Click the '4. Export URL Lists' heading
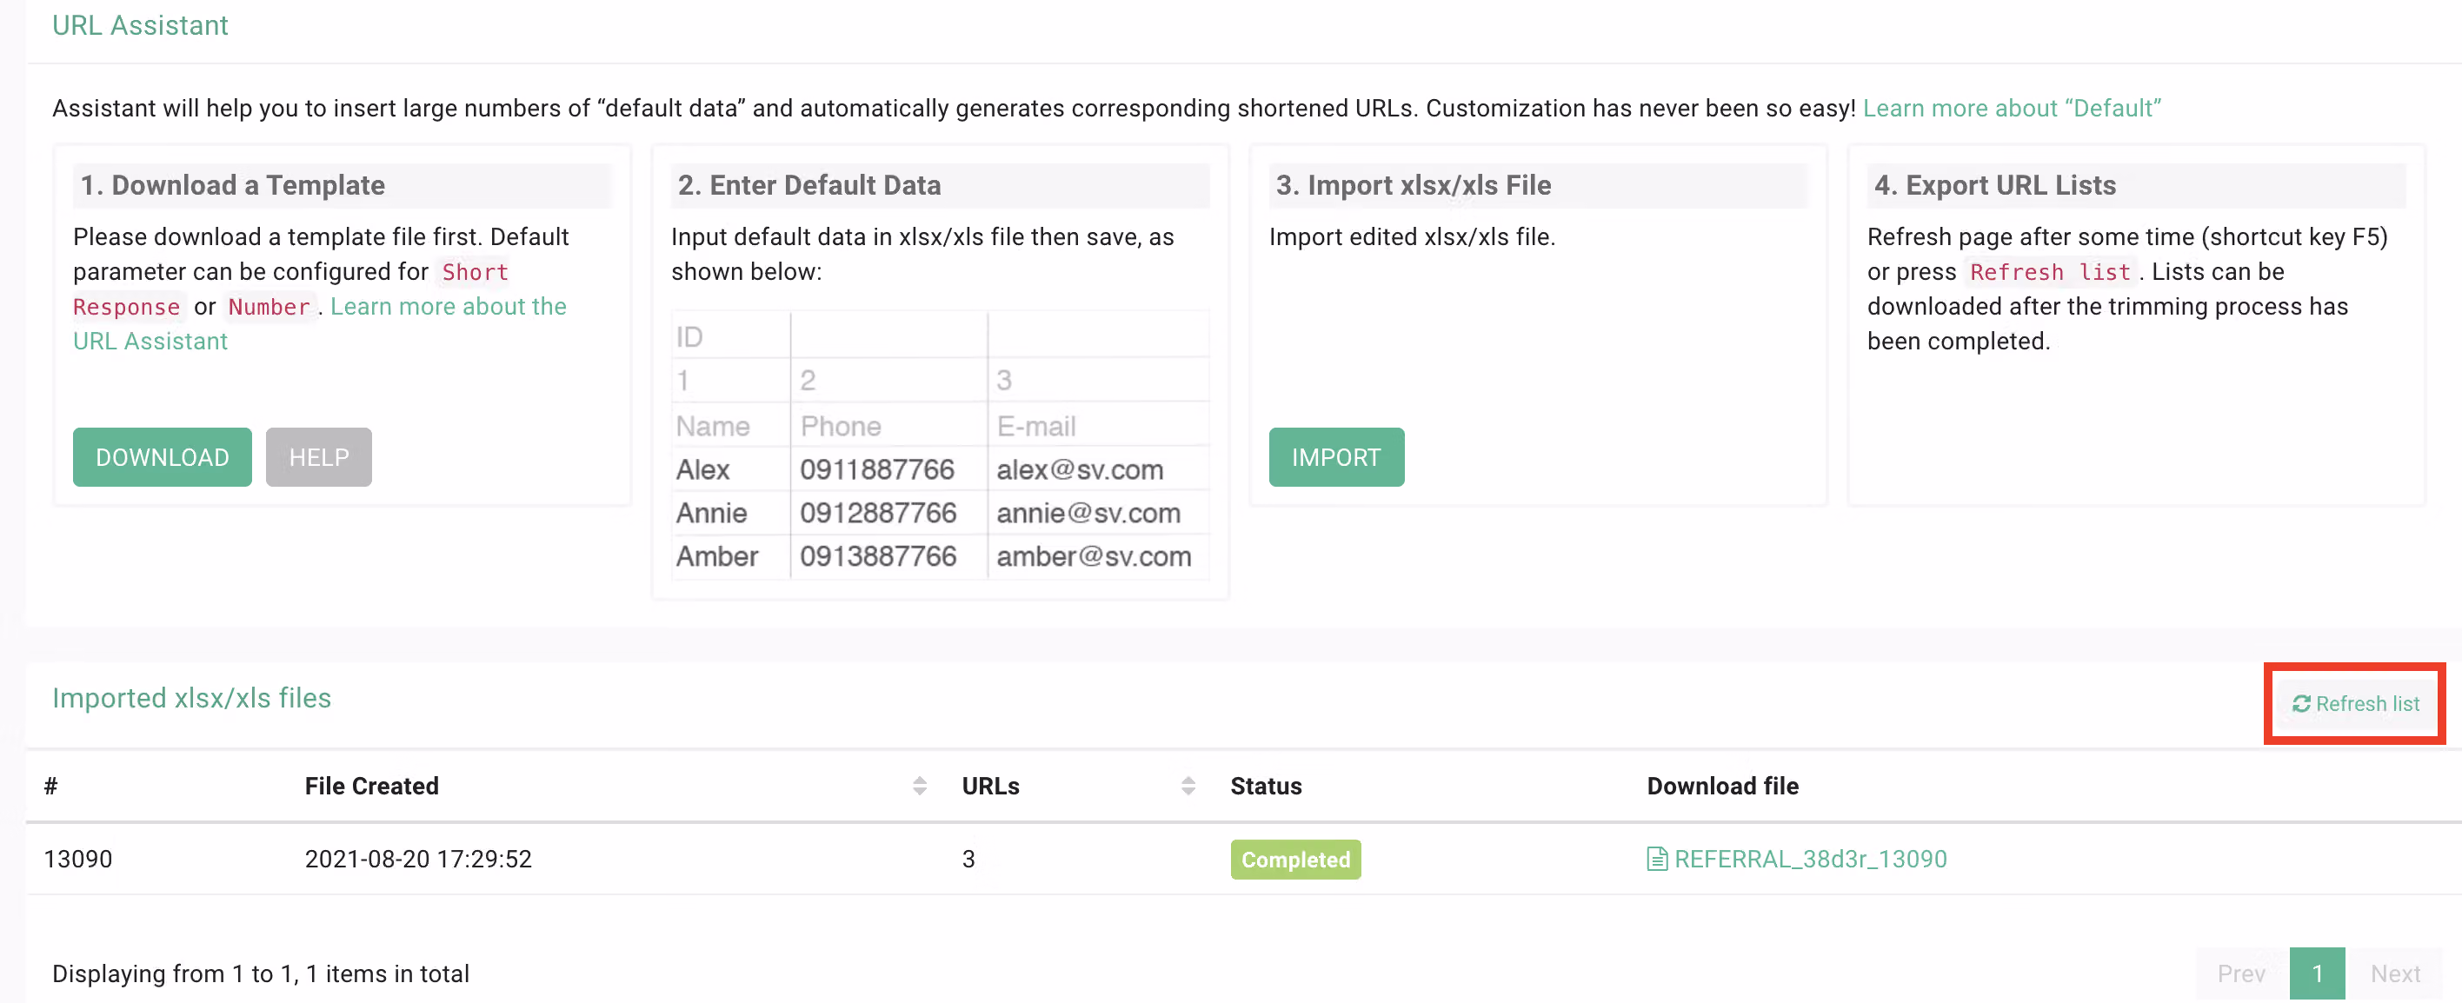Screen dimensions: 2462x1003 point(1994,184)
